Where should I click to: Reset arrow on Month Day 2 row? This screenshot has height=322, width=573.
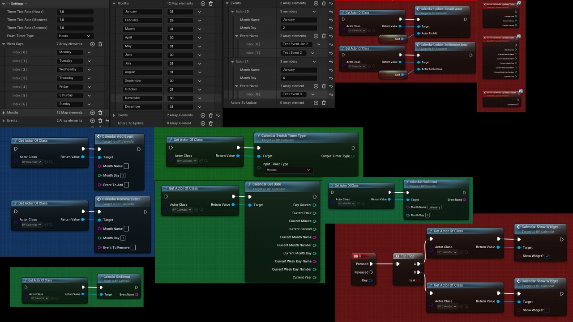pos(331,28)
